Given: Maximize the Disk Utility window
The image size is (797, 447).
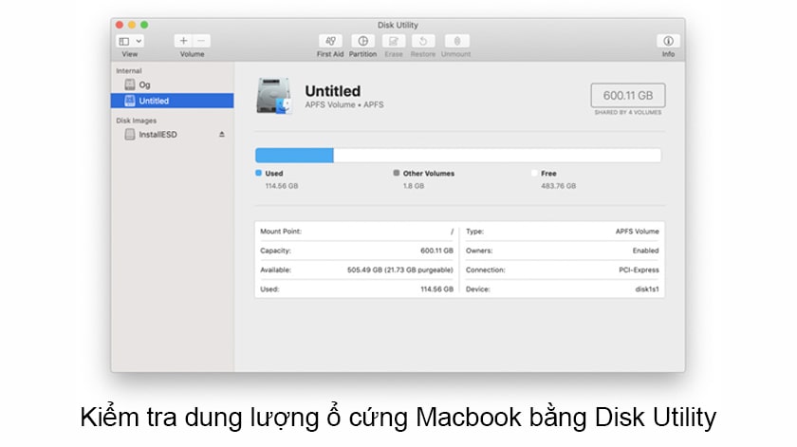Looking at the screenshot, I should 144,25.
